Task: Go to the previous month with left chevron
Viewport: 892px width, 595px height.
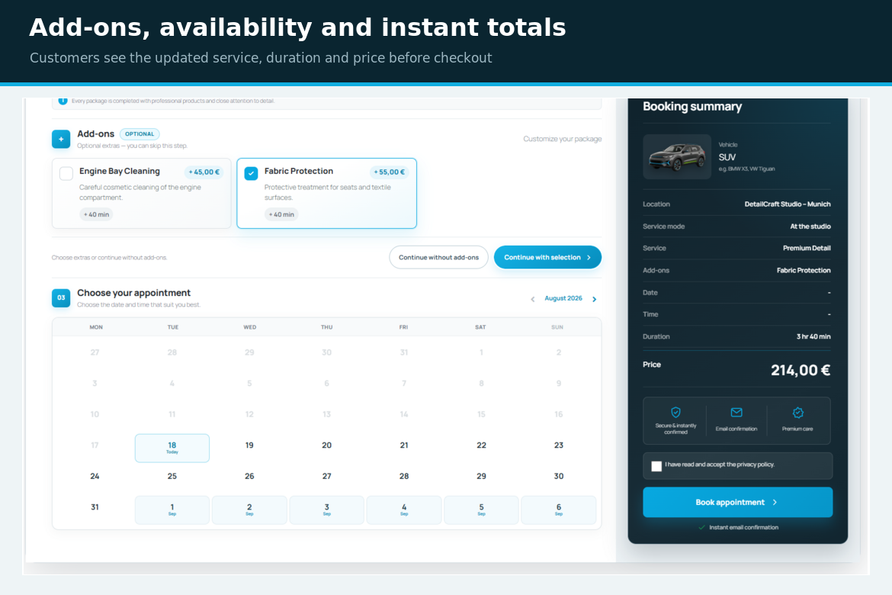Action: coord(532,299)
